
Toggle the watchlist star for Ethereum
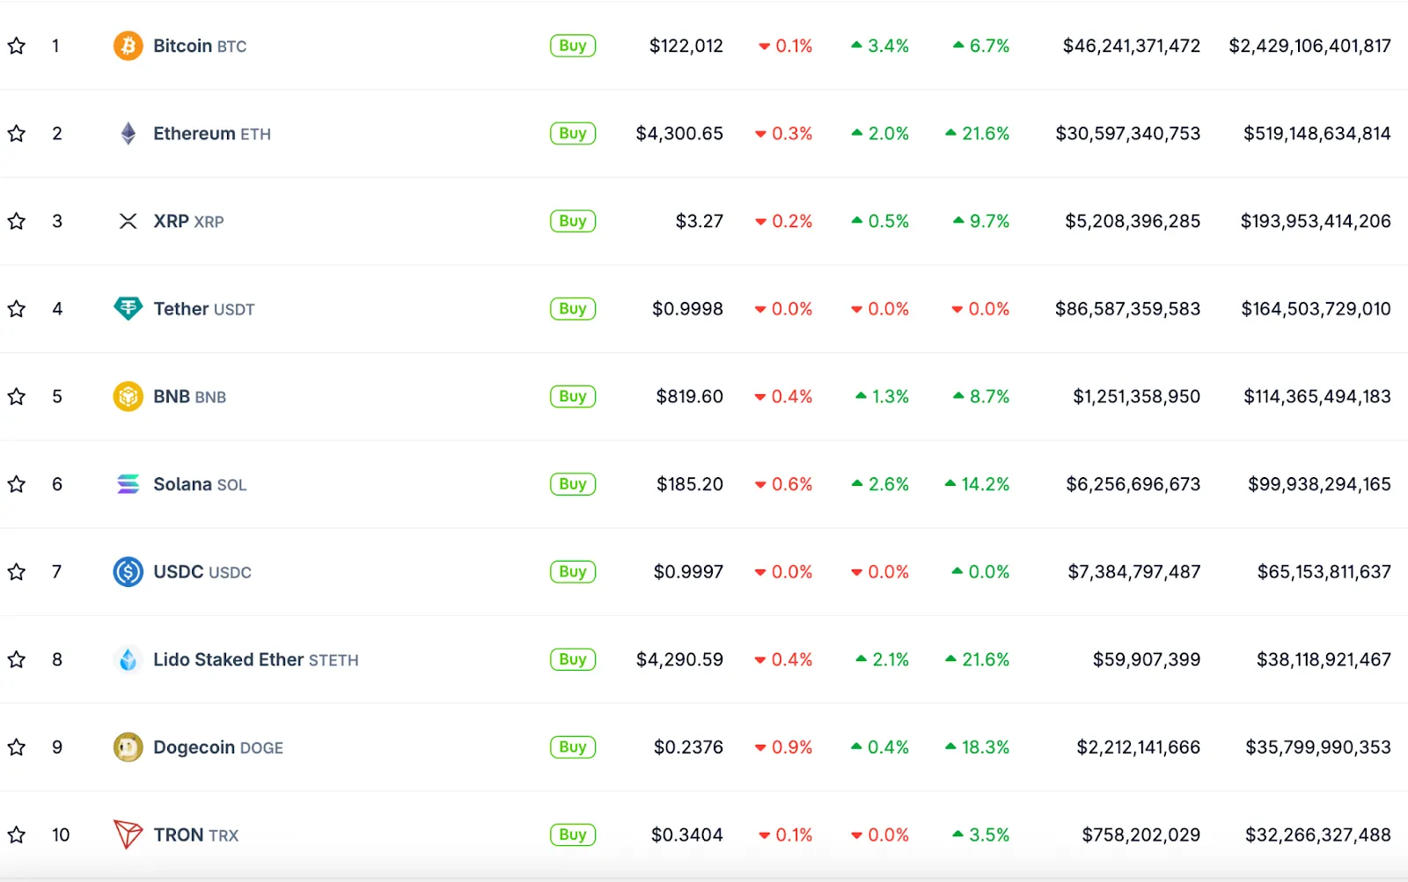16,133
